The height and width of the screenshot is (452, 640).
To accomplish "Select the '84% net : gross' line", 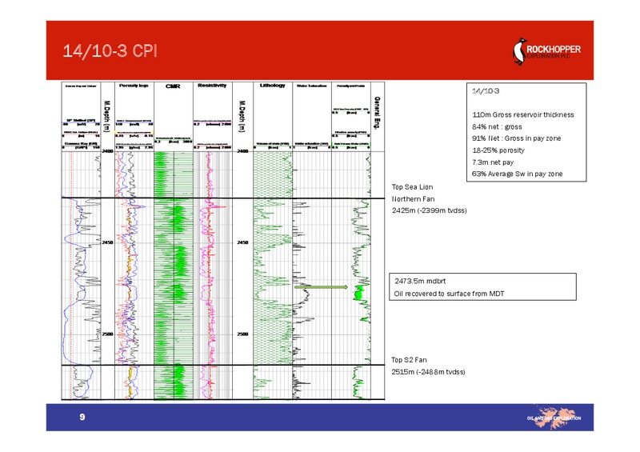I will point(497,127).
